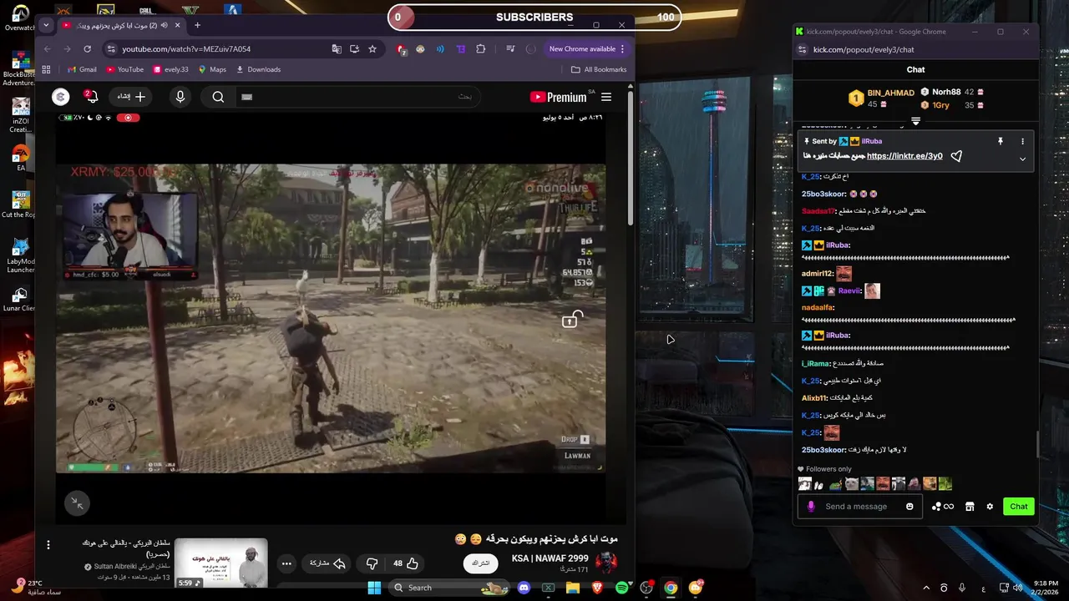Screen dimensions: 1069x601
Task: Like the video with thumbs up
Action: click(x=405, y=563)
